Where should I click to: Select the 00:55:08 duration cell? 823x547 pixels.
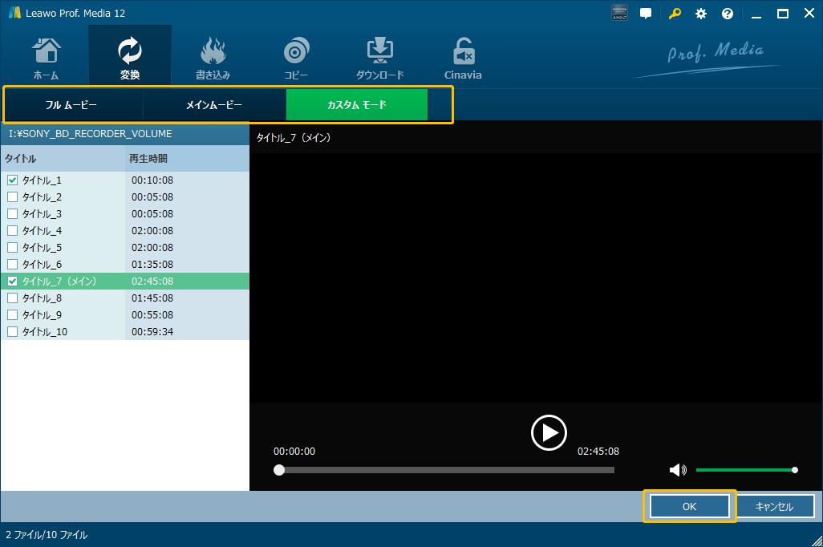152,314
